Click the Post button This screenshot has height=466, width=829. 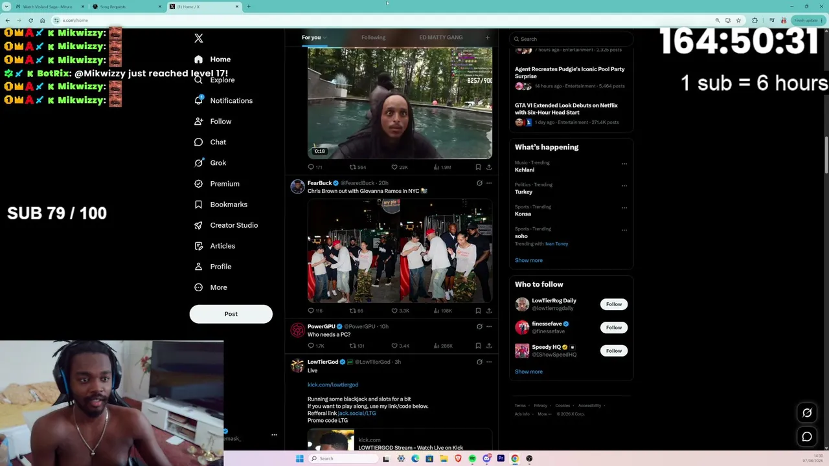231,314
